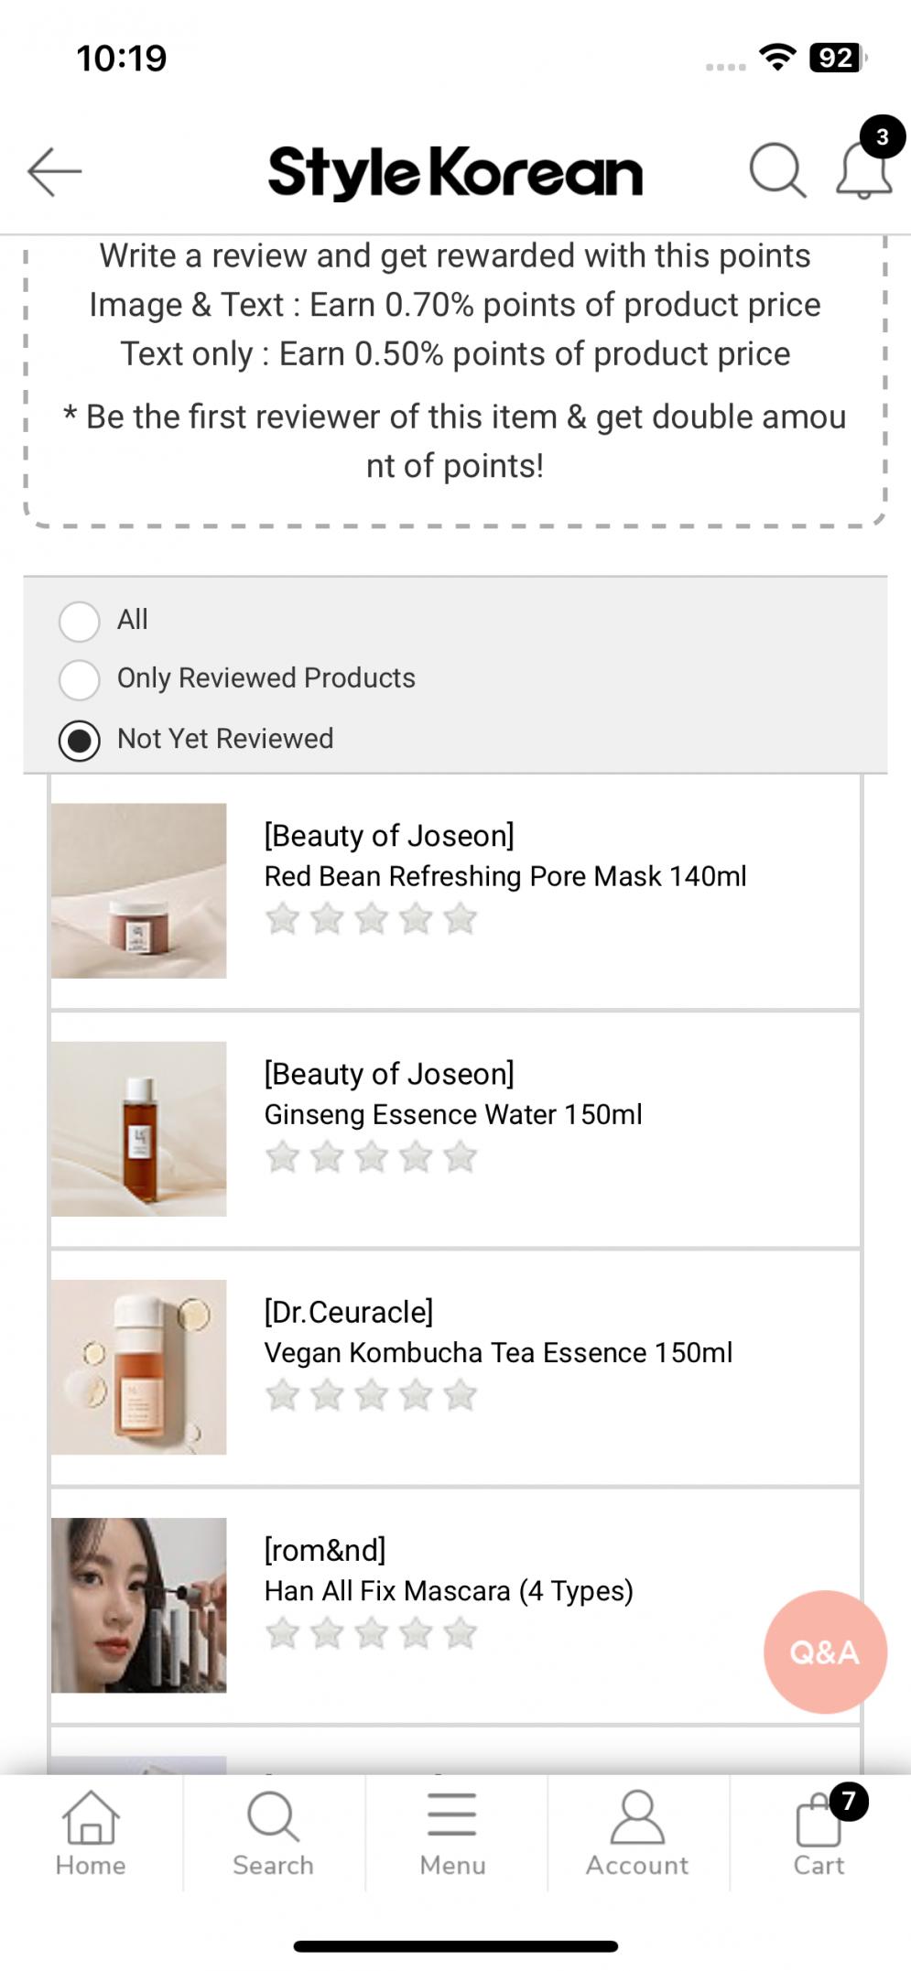
Task: Open the Q&A floating button
Action: (x=825, y=1652)
